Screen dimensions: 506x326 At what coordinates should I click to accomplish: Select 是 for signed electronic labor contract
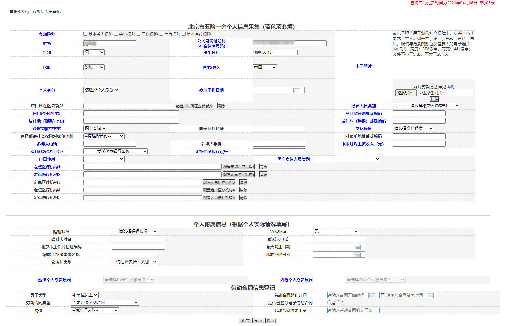tap(329, 302)
